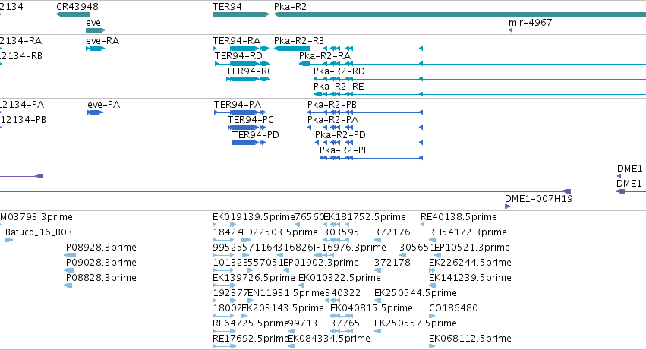Click the DME1-007H19 clone label
This screenshot has height=350, width=646.
539,199
